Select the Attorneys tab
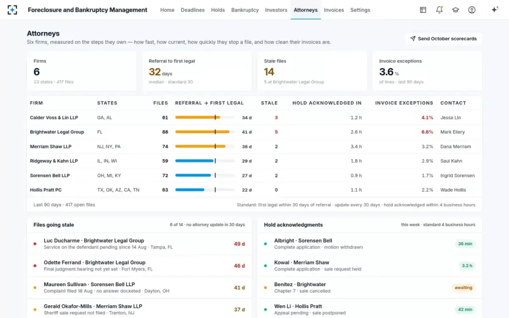509x318 pixels. pyautogui.click(x=305, y=10)
